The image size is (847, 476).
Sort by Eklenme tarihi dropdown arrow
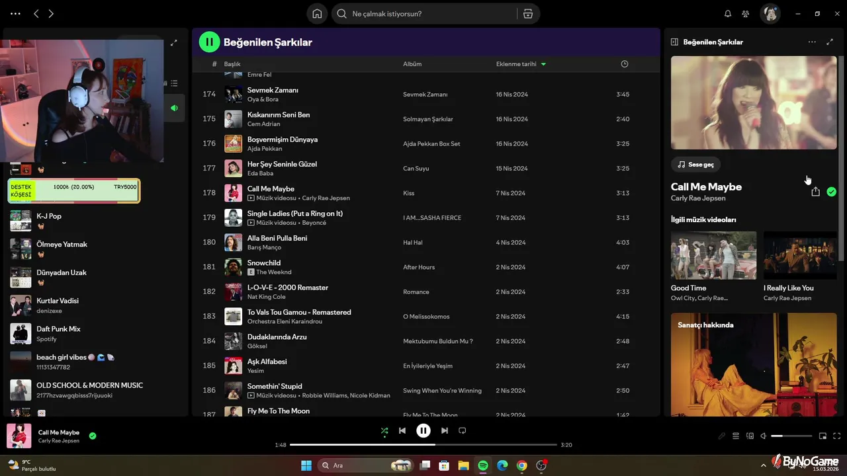coord(543,64)
